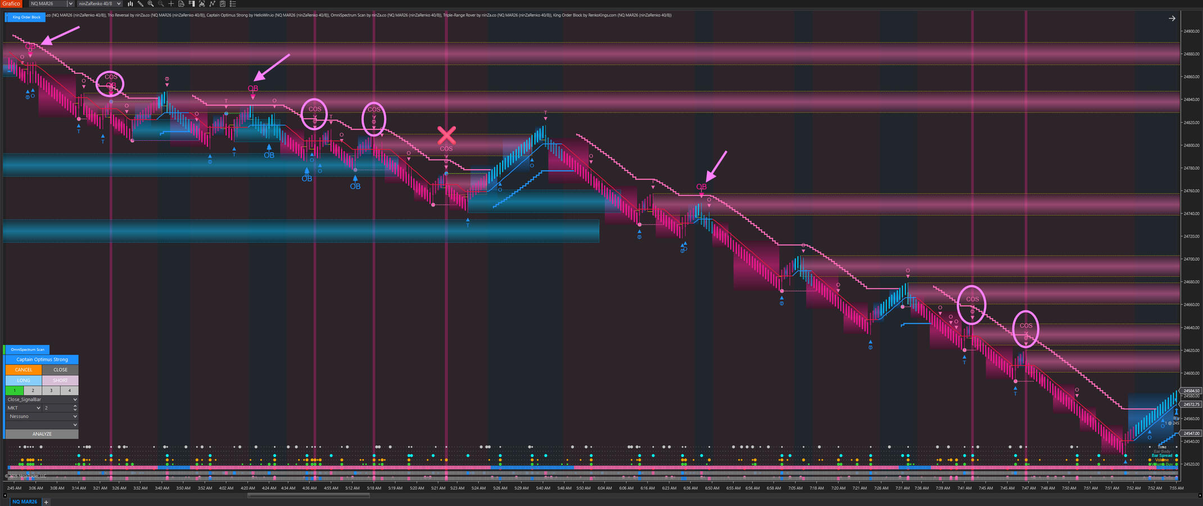
Task: Activate the crosshair cursor tool
Action: click(171, 4)
